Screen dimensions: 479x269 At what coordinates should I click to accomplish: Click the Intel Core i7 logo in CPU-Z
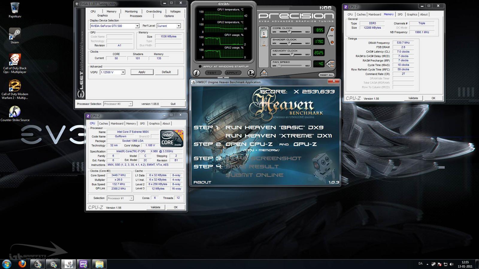pos(172,138)
